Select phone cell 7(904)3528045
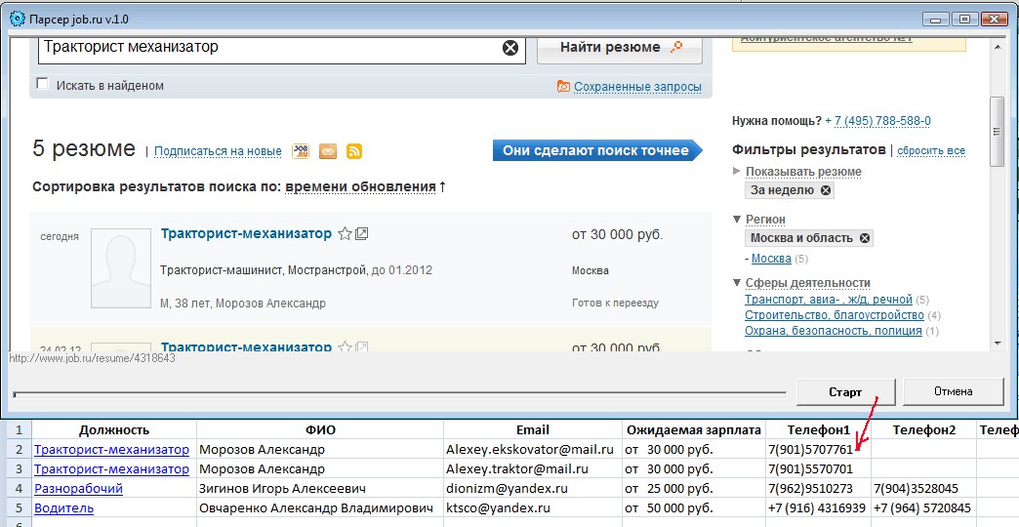1019x527 pixels. pos(923,489)
